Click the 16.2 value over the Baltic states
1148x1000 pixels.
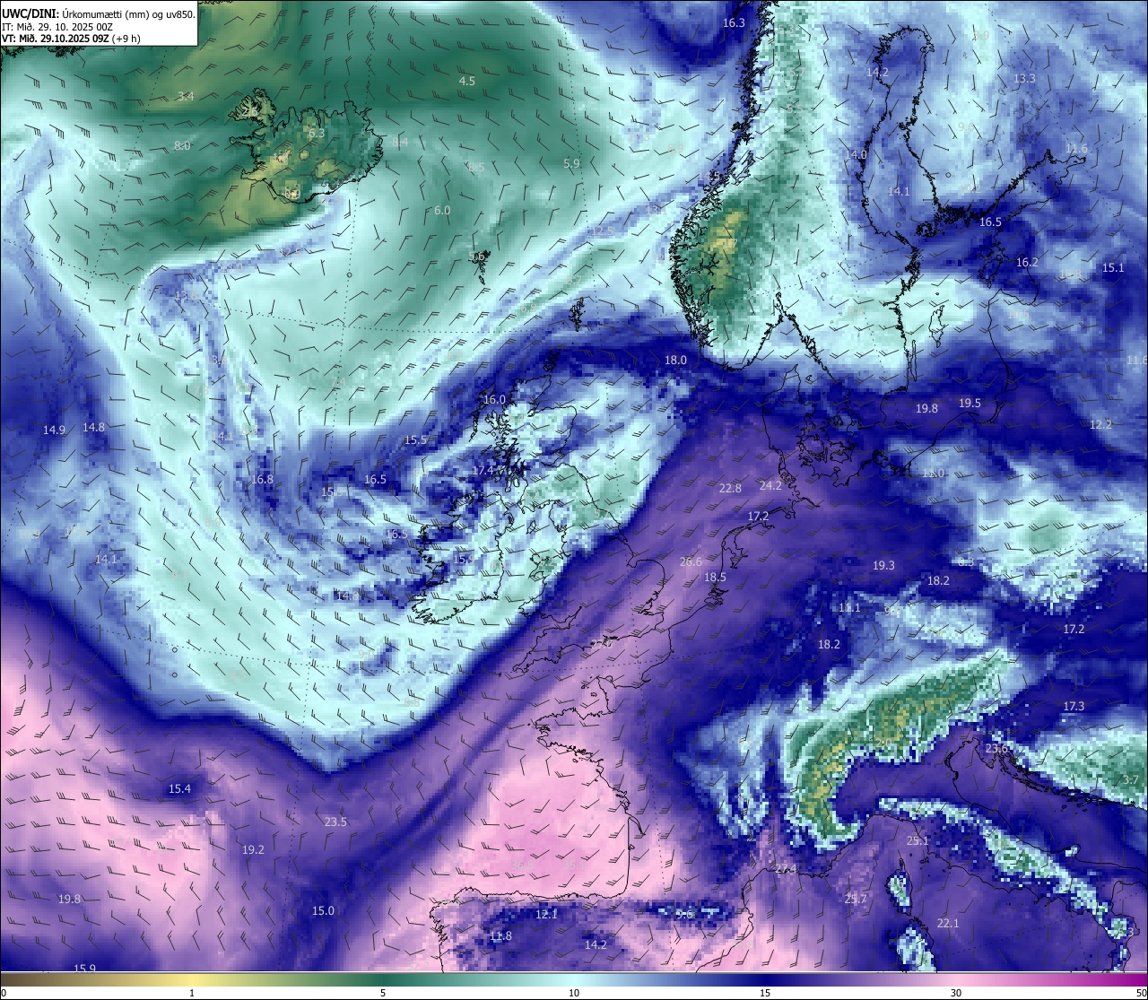pos(1027,262)
